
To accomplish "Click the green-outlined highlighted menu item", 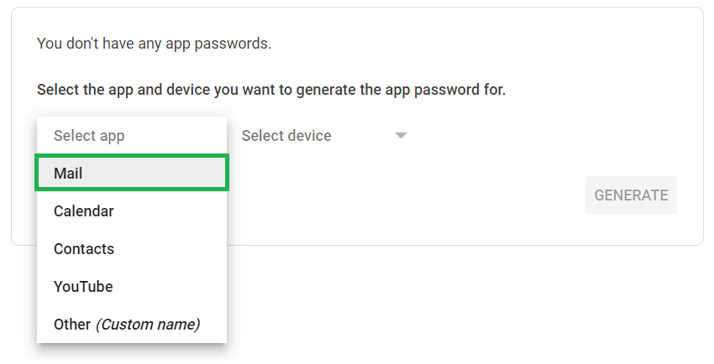I will [x=131, y=174].
